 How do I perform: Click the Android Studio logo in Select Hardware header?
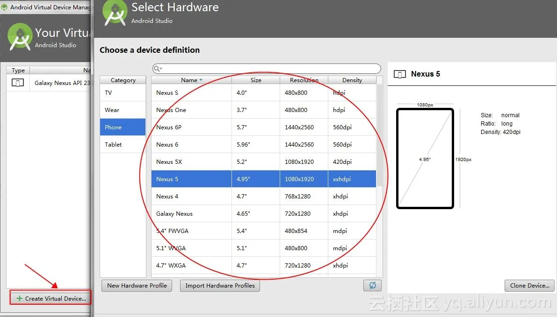click(x=115, y=14)
